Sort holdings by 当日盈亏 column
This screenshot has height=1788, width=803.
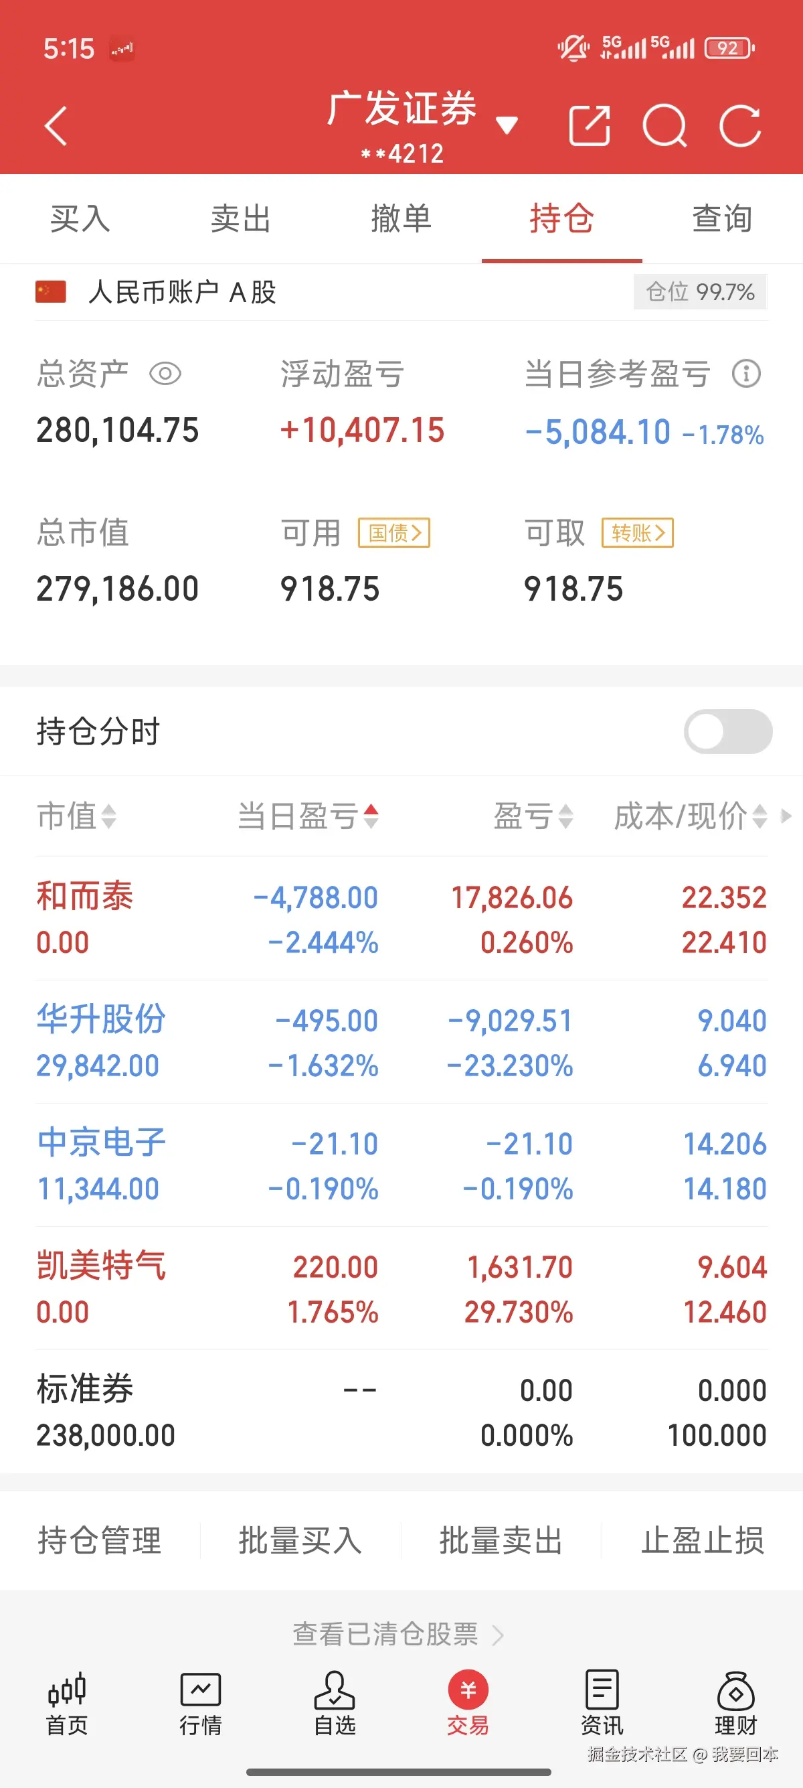[307, 816]
